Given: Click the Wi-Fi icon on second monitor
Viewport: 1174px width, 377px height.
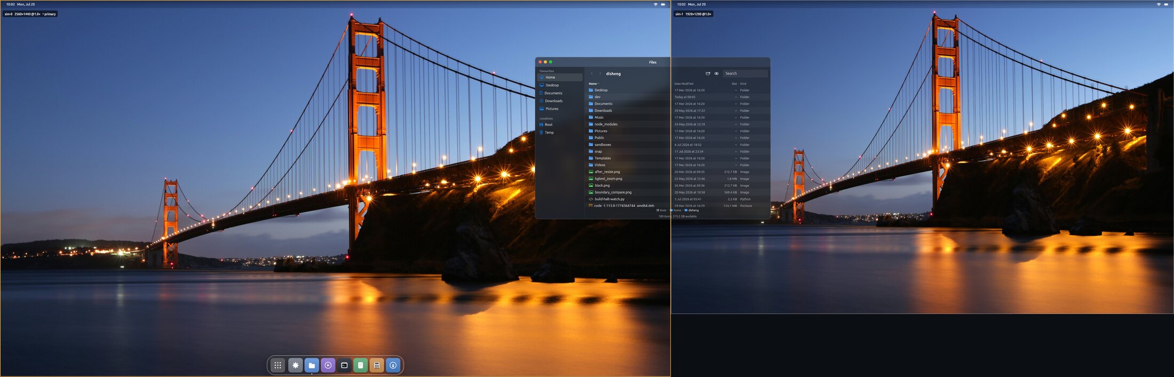Looking at the screenshot, I should (1159, 4).
